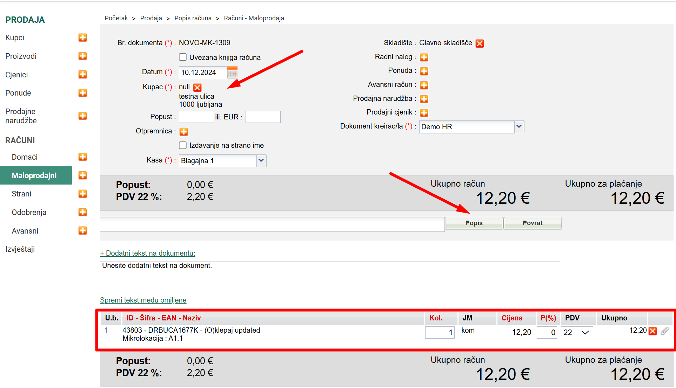676x388 pixels.
Task: Add new Proizvodi via plus icon
Action: [x=82, y=56]
